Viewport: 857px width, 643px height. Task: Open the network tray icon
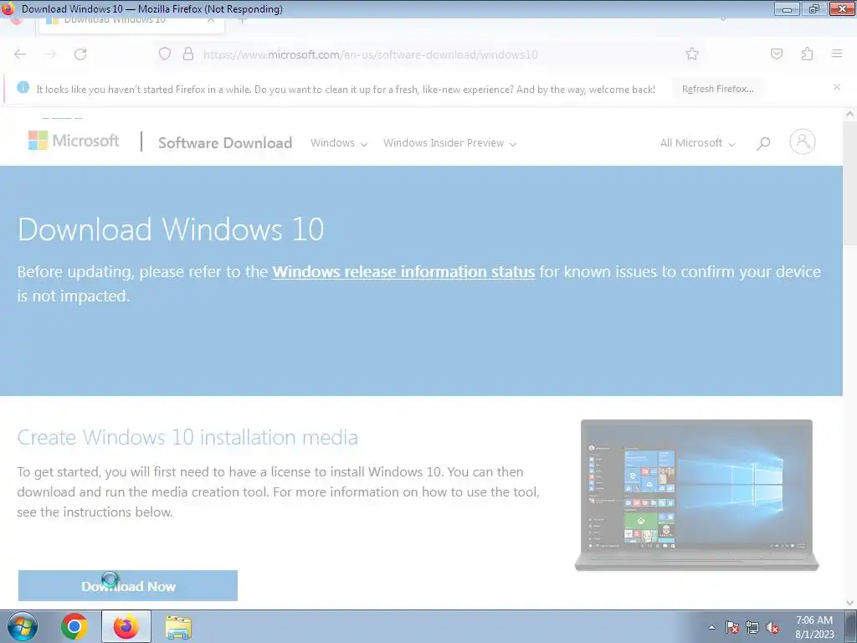752,627
